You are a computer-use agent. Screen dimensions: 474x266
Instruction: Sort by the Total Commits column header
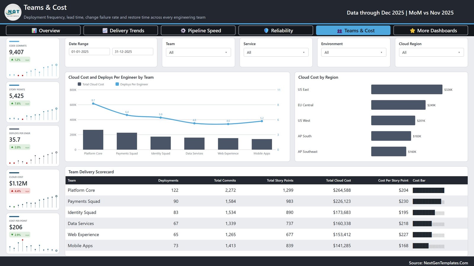pos(225,180)
